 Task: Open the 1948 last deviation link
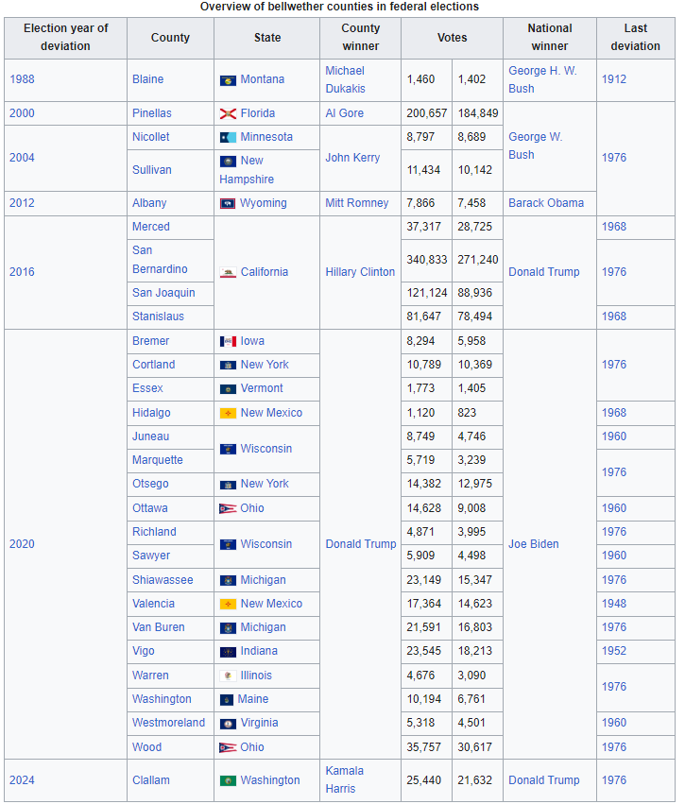point(614,604)
